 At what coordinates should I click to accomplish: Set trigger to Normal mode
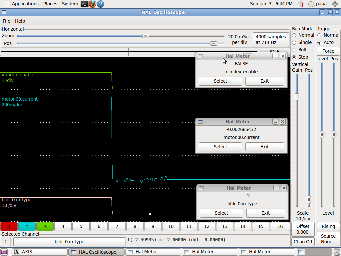point(319,35)
